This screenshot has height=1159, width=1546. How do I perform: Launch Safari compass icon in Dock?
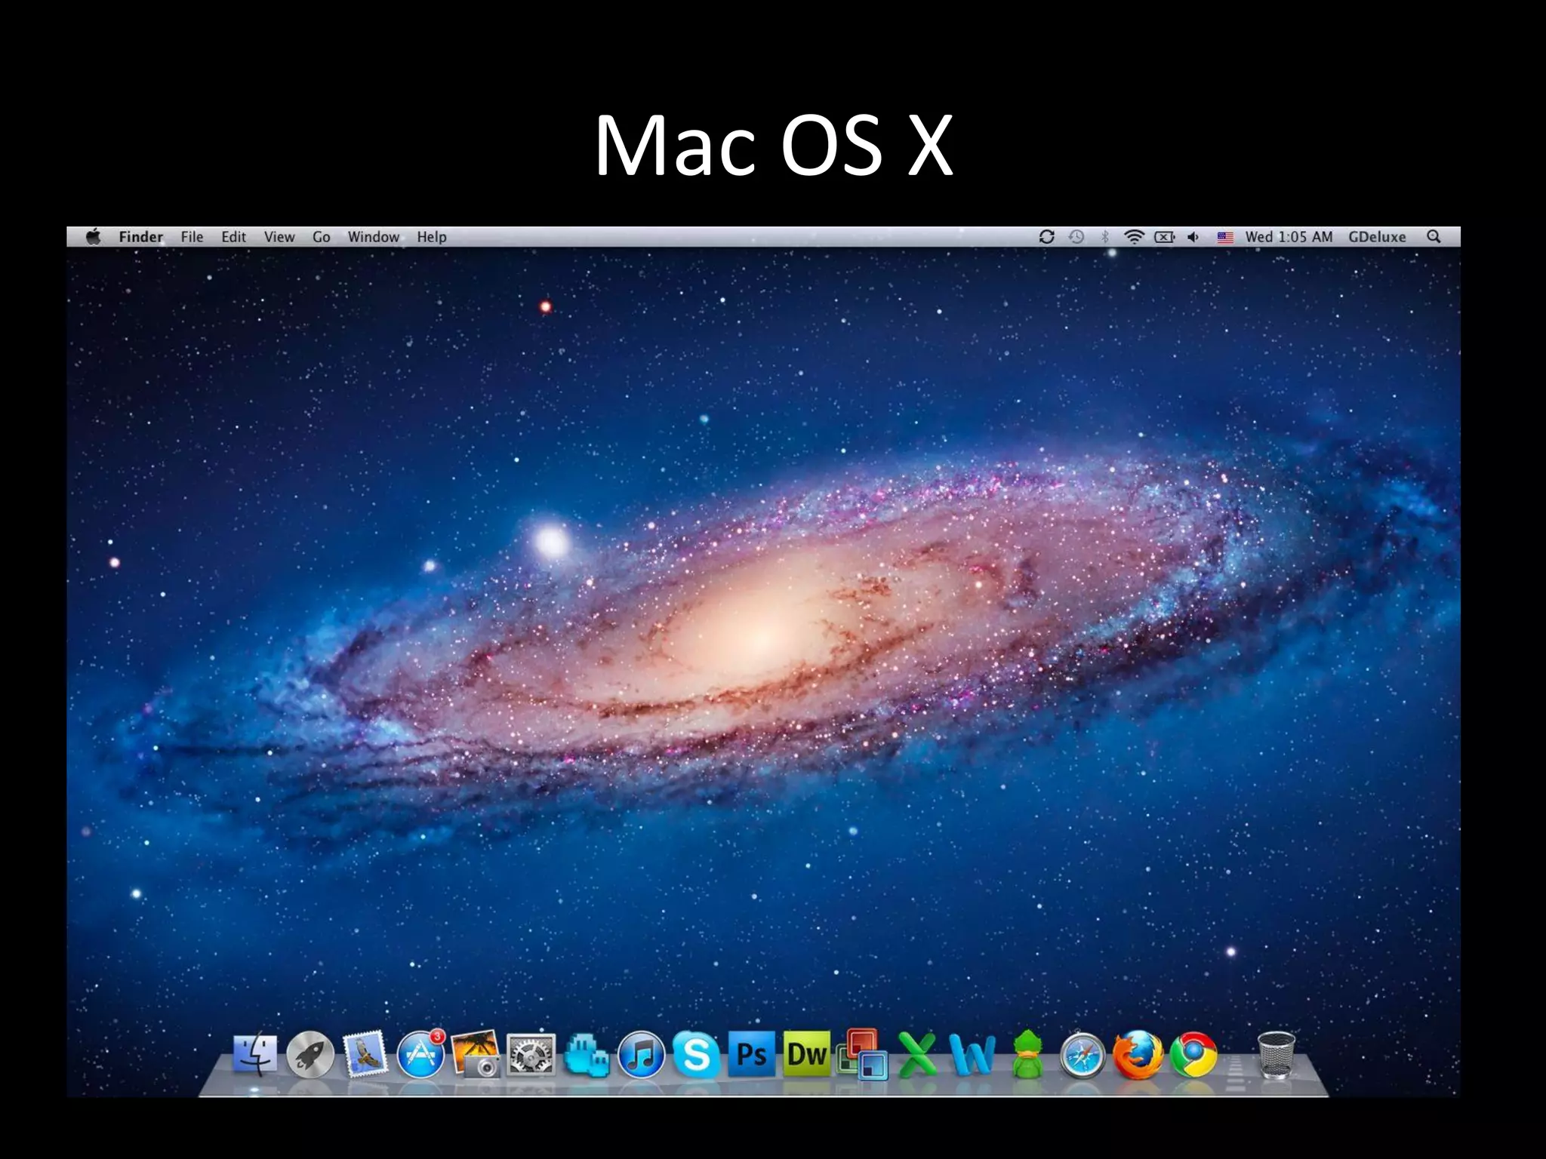click(1082, 1055)
